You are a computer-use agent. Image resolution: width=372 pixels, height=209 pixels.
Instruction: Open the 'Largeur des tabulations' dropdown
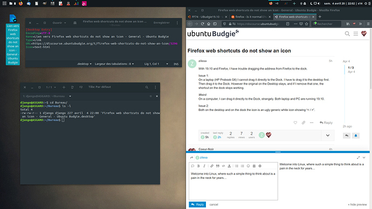114,64
